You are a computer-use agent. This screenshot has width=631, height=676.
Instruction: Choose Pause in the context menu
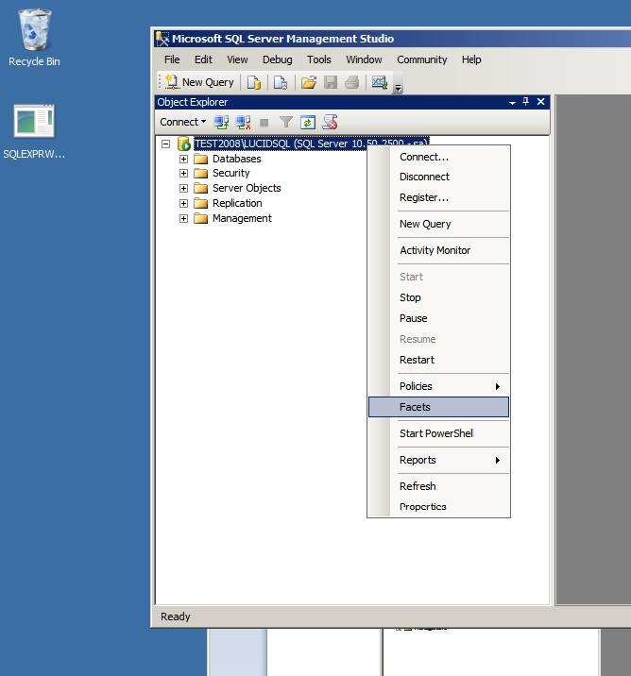coord(439,318)
